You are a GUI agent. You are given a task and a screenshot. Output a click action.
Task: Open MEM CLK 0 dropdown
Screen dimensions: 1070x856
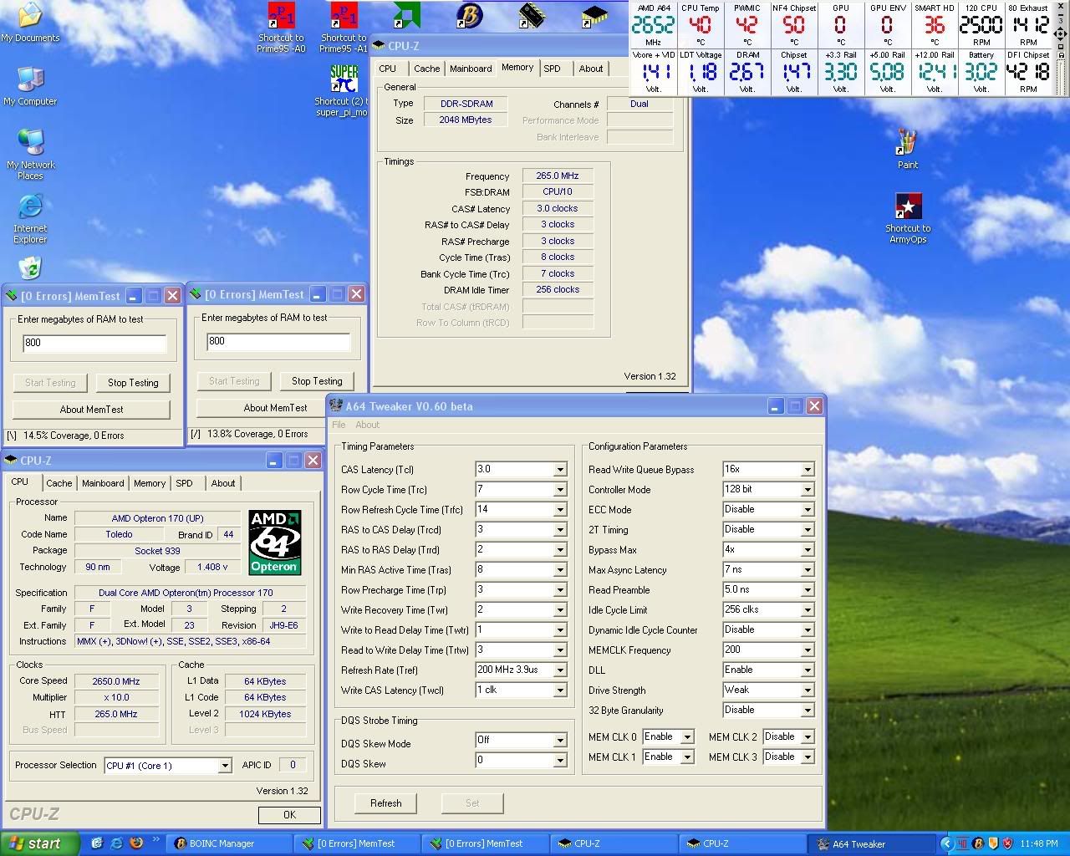pyautogui.click(x=687, y=737)
